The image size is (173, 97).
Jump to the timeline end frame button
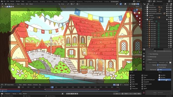[x=77, y=94]
